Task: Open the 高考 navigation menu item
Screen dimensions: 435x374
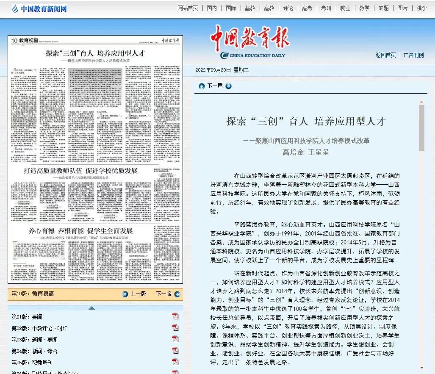Action: (x=307, y=8)
